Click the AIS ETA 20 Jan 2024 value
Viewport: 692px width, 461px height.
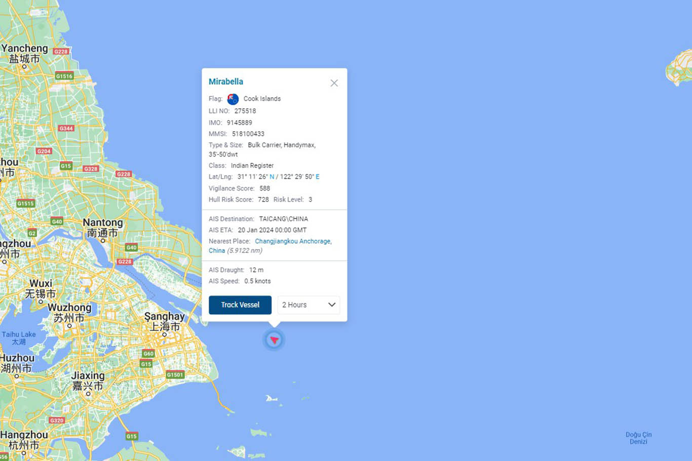(272, 230)
